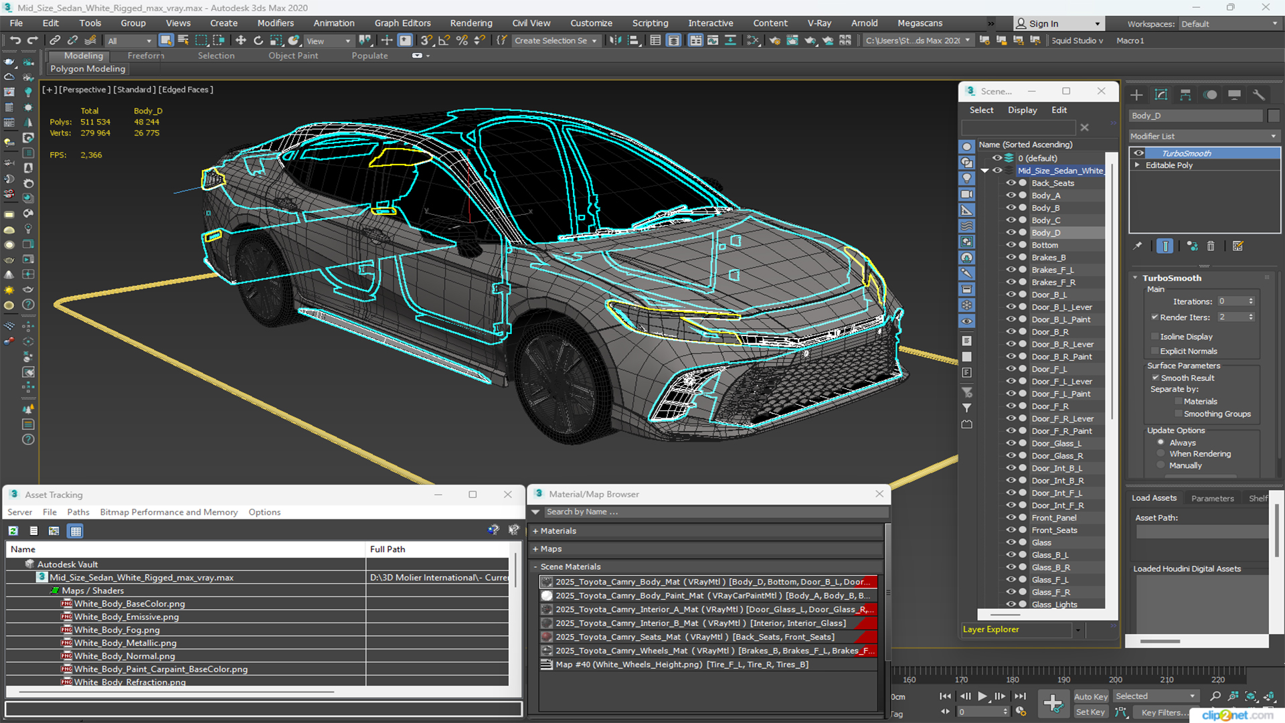Click the Rotate tool icon

coord(258,41)
